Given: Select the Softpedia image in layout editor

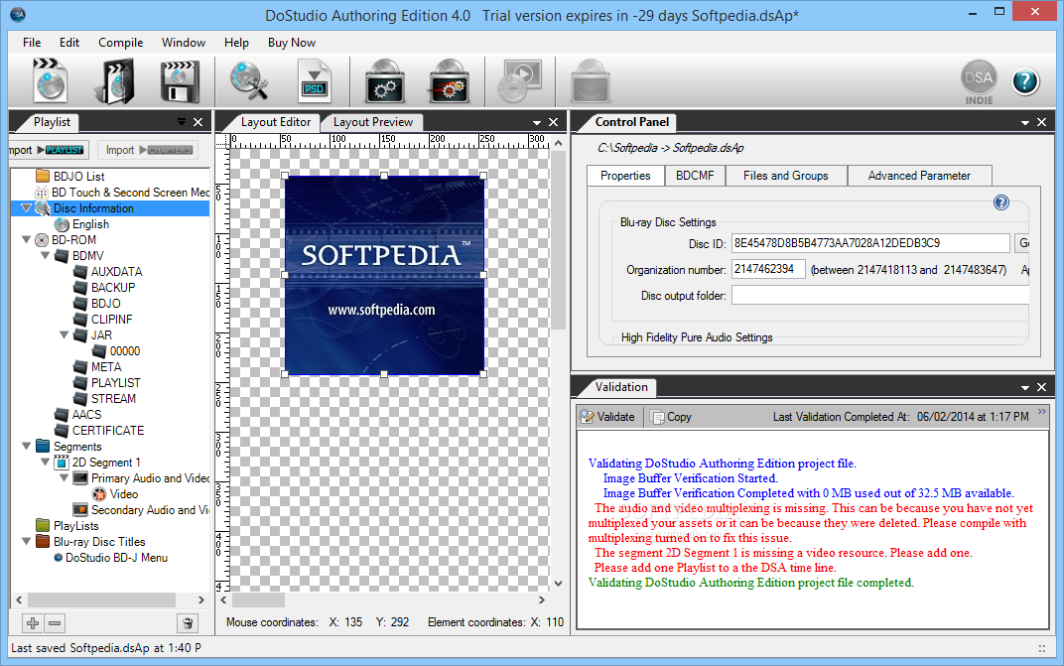Looking at the screenshot, I should 384,275.
